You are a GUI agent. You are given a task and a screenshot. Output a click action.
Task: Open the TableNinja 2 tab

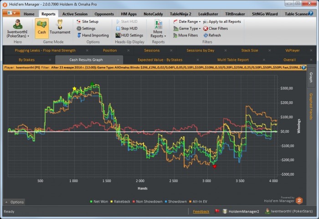[x=180, y=14]
